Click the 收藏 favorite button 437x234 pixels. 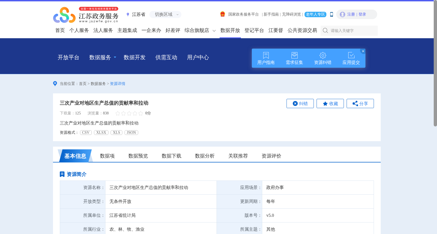(x=330, y=103)
